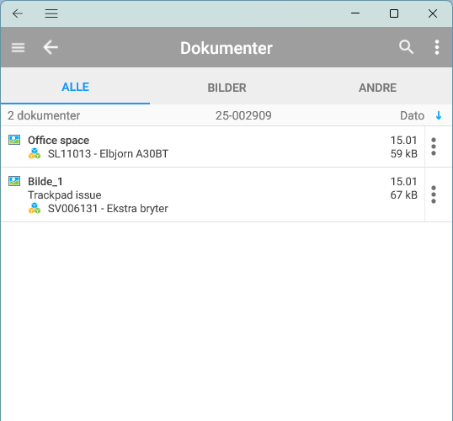453x421 pixels.
Task: Open the title bar hamburger menu
Action: 51,13
